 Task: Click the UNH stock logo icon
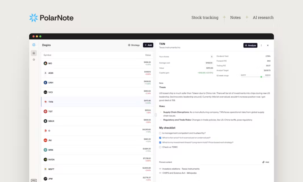pyautogui.click(x=45, y=82)
